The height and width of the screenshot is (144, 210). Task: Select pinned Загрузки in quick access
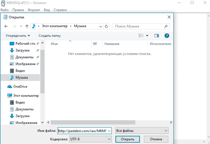(22, 50)
